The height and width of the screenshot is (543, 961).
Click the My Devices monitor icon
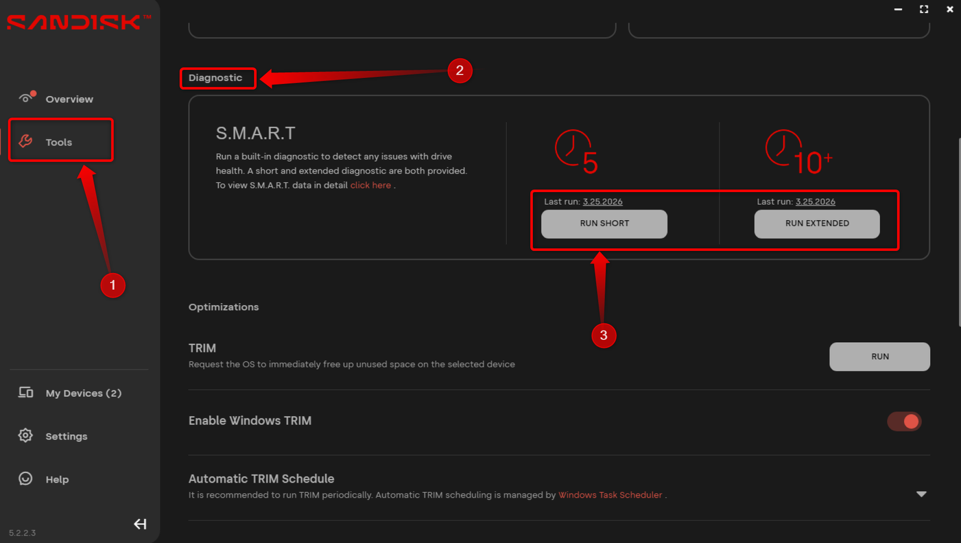(26, 392)
